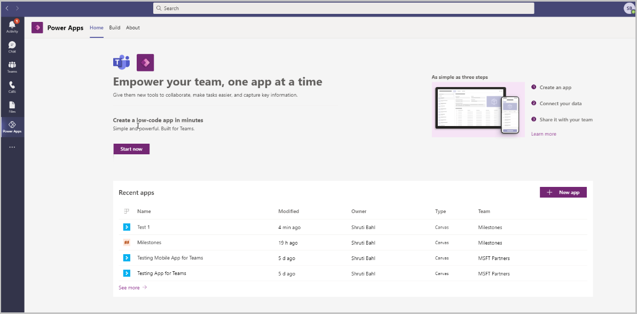The image size is (637, 314).
Task: Sort by the Name column header
Action: [x=144, y=211]
